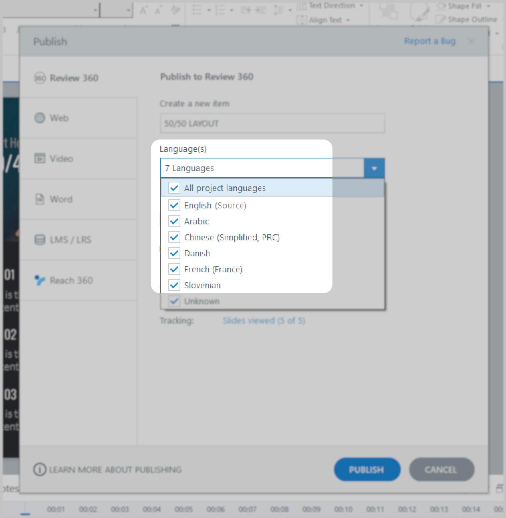The height and width of the screenshot is (518, 506).
Task: Open the bulleted list menu
Action: (x=209, y=10)
